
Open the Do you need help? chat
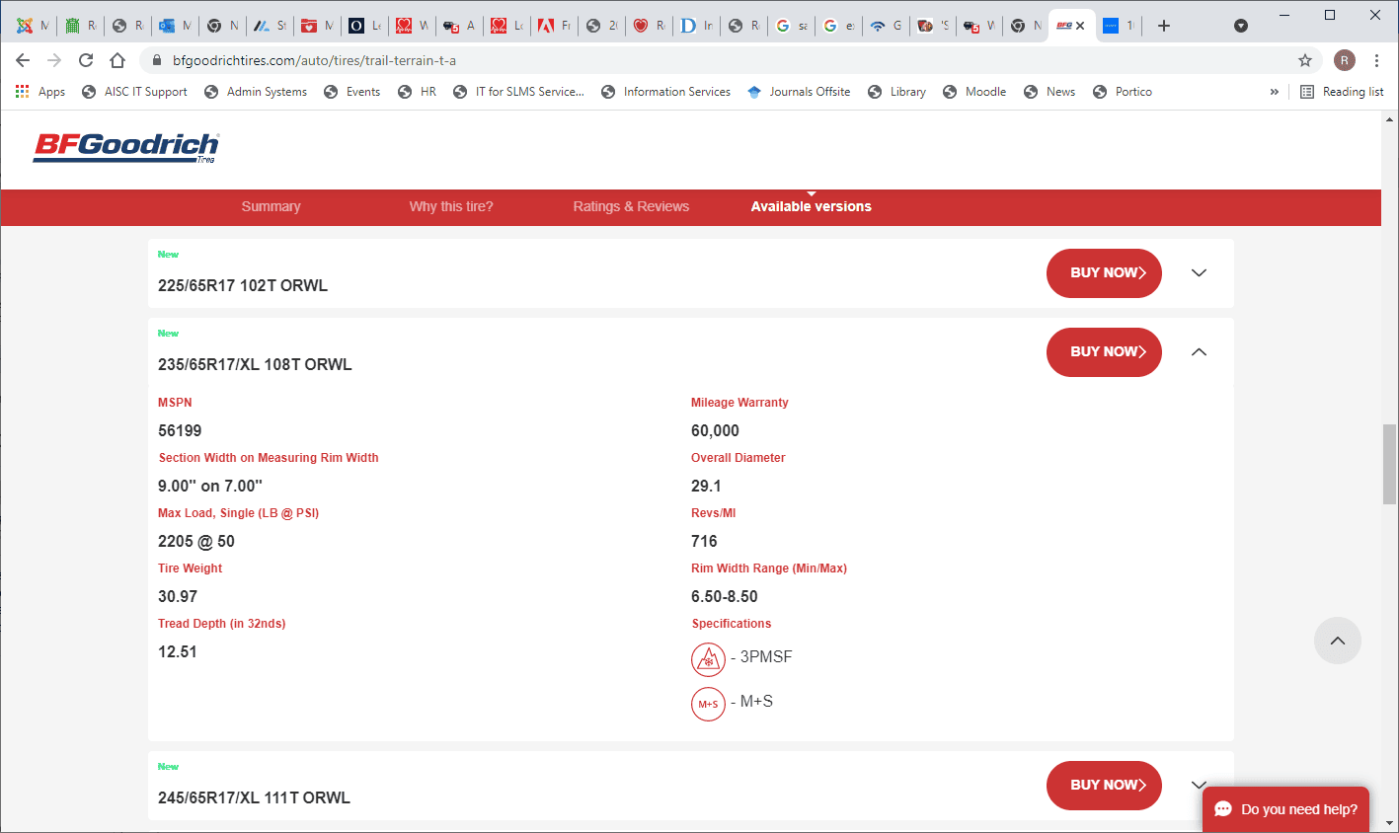[x=1285, y=809]
